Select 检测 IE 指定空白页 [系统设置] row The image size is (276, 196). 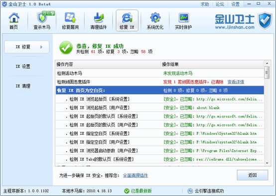(160, 133)
